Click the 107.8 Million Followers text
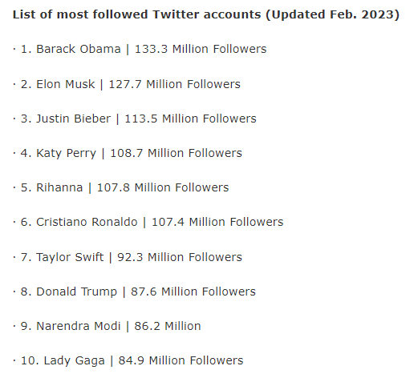This screenshot has width=418, height=374. pos(163,187)
